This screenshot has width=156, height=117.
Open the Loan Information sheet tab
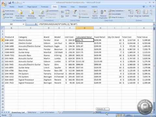47,112
